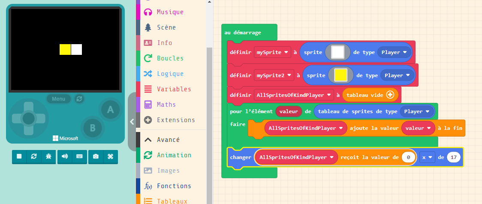Image resolution: width=482 pixels, height=204 pixels.
Task: Edit the value 17 field
Action: point(454,157)
